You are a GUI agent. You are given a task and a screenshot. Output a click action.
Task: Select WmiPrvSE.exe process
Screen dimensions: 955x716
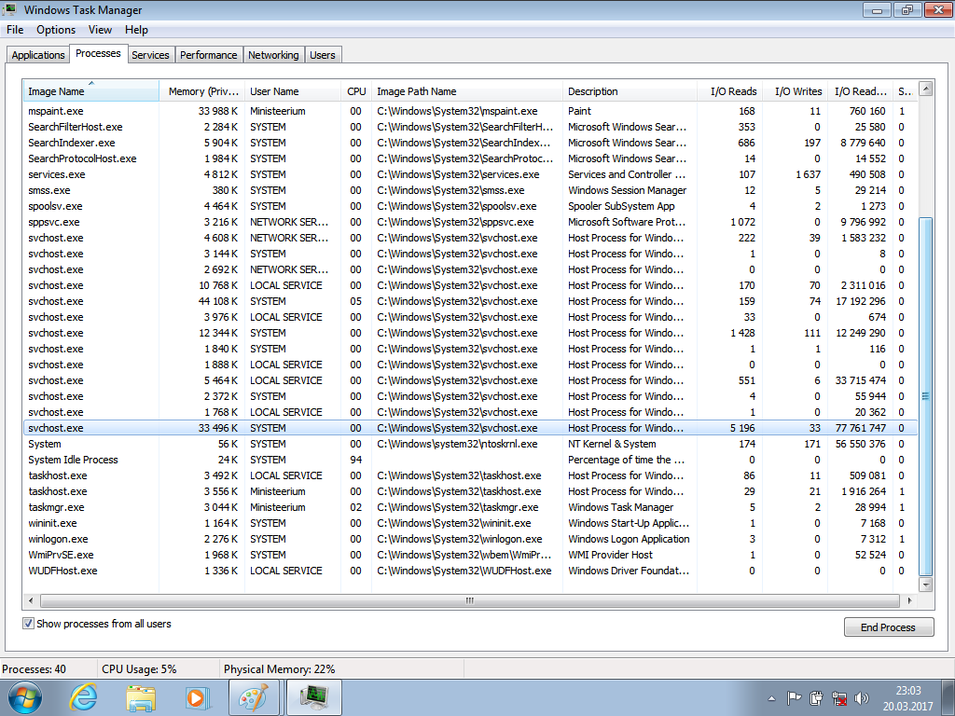pyautogui.click(x=470, y=555)
